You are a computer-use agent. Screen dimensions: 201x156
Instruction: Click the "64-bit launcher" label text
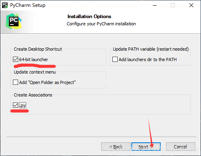coord(33,60)
